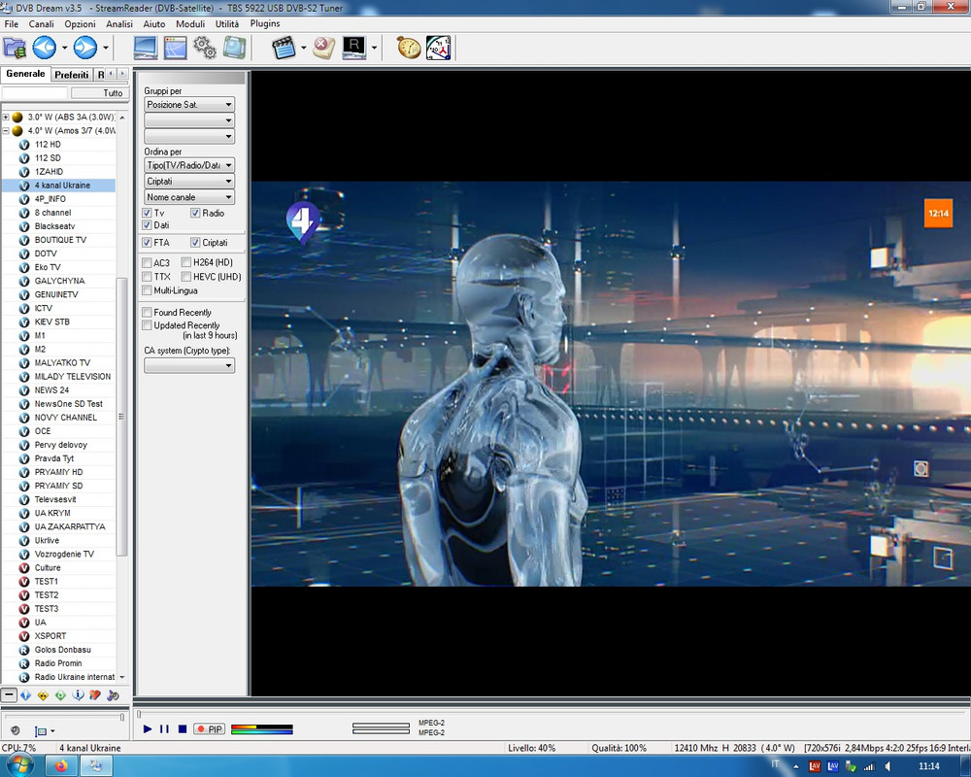Open the signal graph window icon
The width and height of the screenshot is (971, 777).
[175, 48]
